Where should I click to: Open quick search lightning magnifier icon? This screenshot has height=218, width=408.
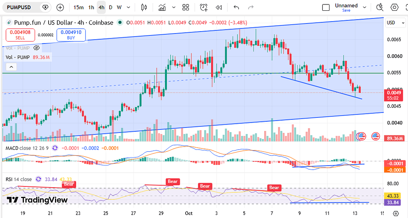click(380, 7)
